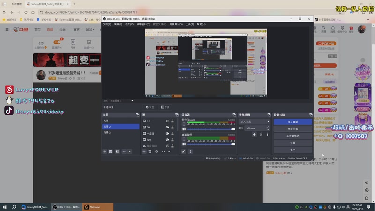The height and width of the screenshot is (211, 375).
Task: Adjust the desktop audio volume slider
Action: point(211,144)
